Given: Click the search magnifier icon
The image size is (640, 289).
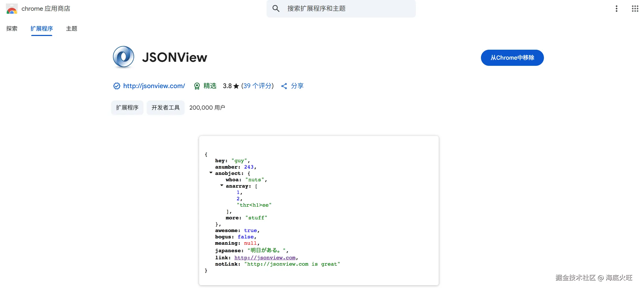Looking at the screenshot, I should click(x=276, y=9).
